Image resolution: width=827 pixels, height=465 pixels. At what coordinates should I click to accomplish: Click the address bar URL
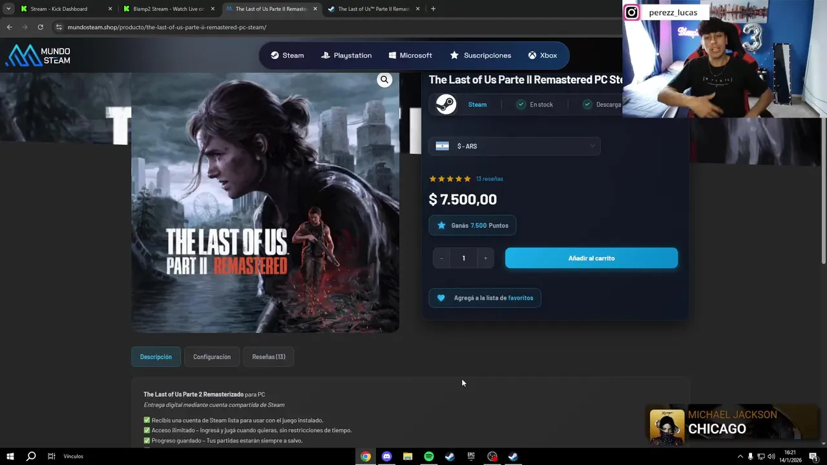[x=167, y=27]
